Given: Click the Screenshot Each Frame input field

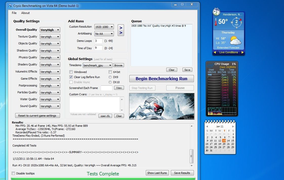Looking at the screenshot, I should (x=107, y=88).
